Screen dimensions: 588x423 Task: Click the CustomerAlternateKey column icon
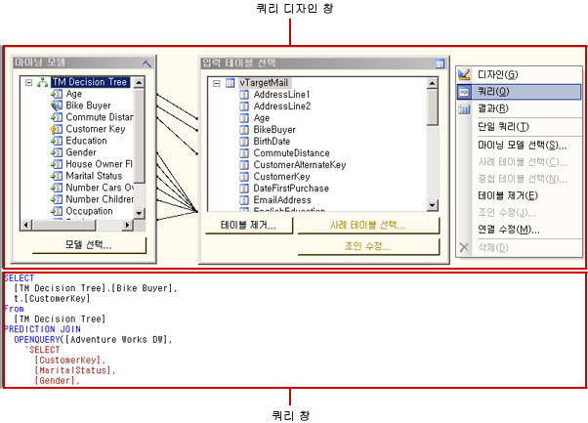(x=244, y=165)
